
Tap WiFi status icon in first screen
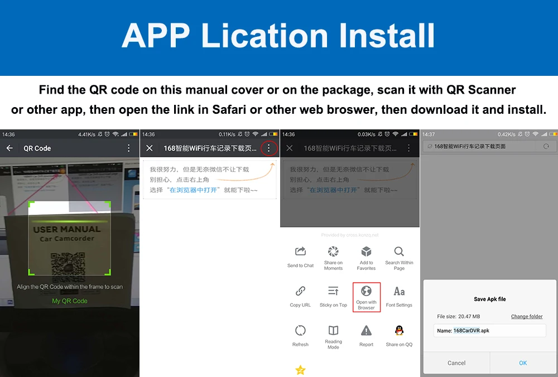[x=116, y=134]
